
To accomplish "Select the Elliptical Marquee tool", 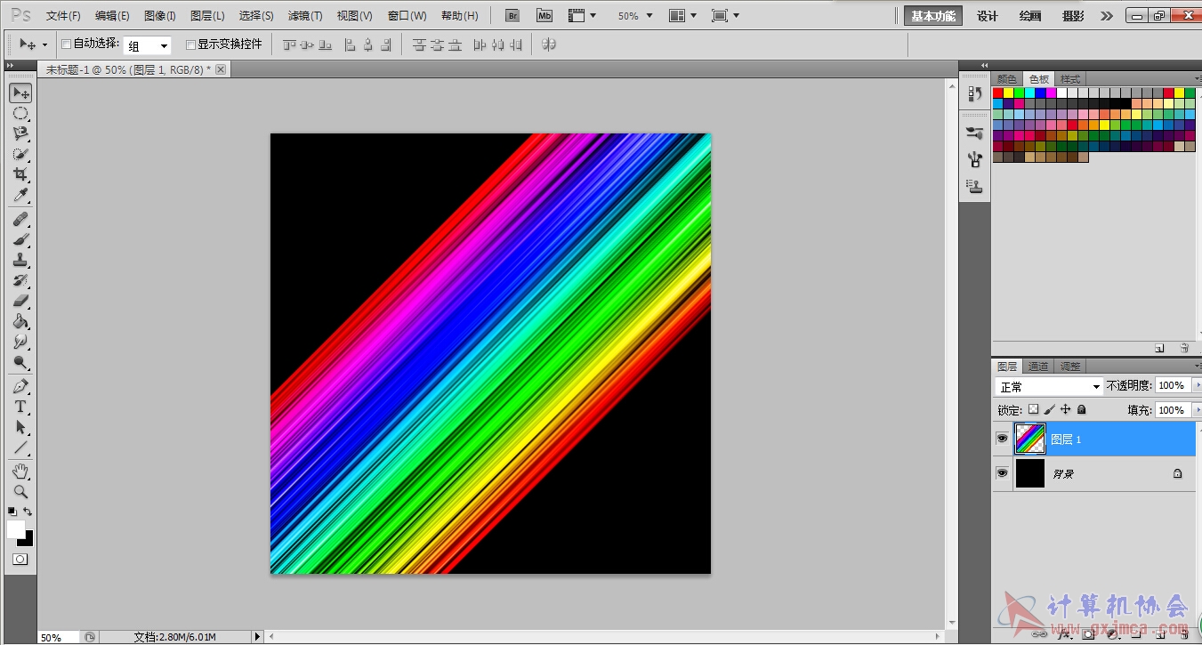I will 20,114.
